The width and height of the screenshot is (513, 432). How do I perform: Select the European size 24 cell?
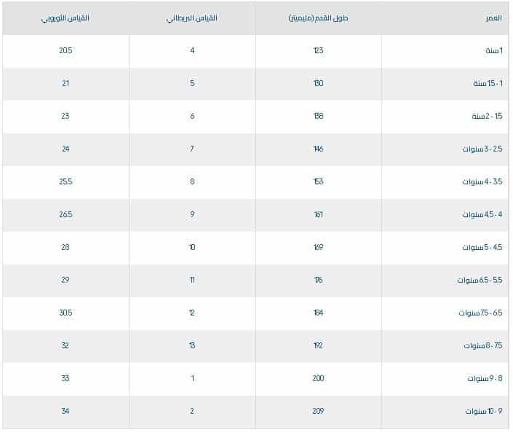[x=65, y=149]
